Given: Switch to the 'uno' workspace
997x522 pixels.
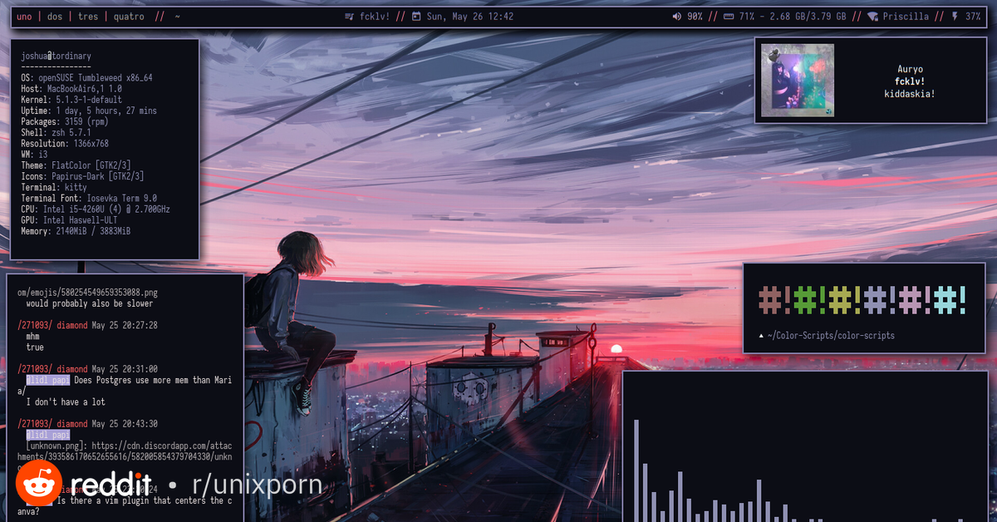Looking at the screenshot, I should pos(26,17).
